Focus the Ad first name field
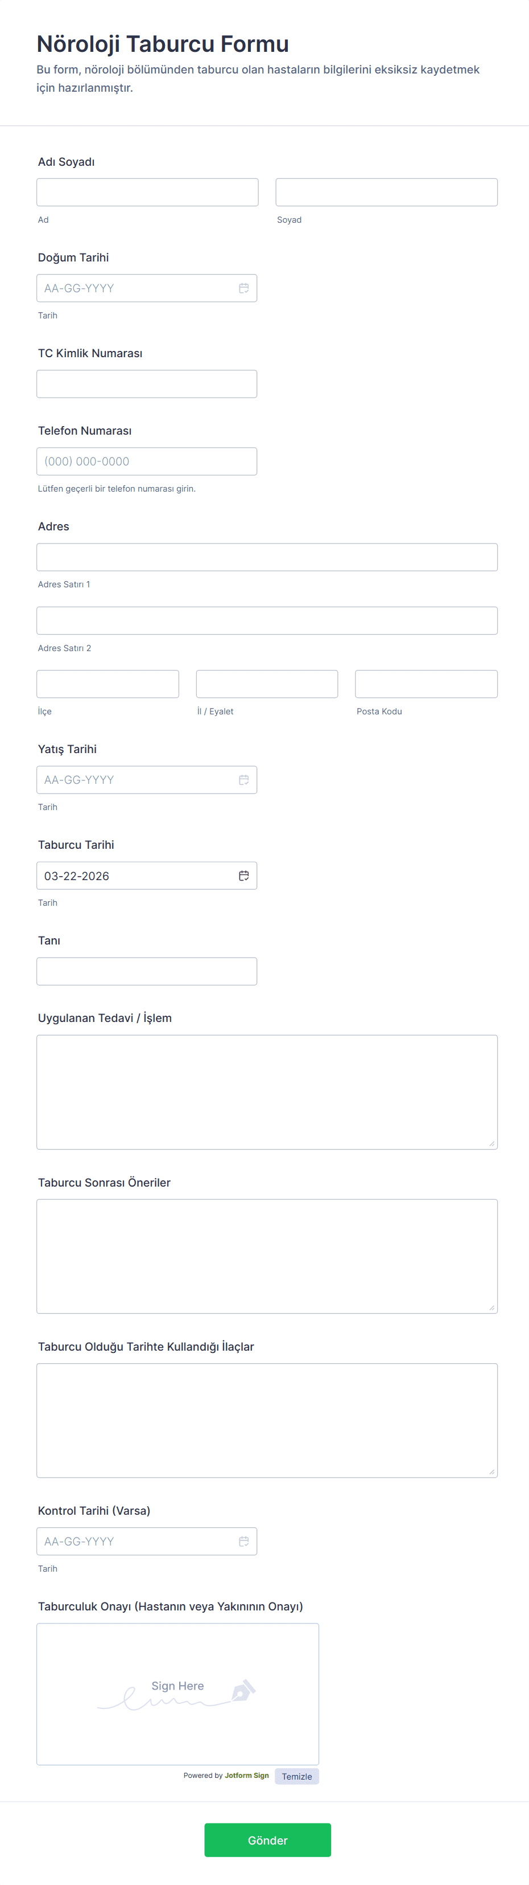The height and width of the screenshot is (1885, 529). coord(147,193)
